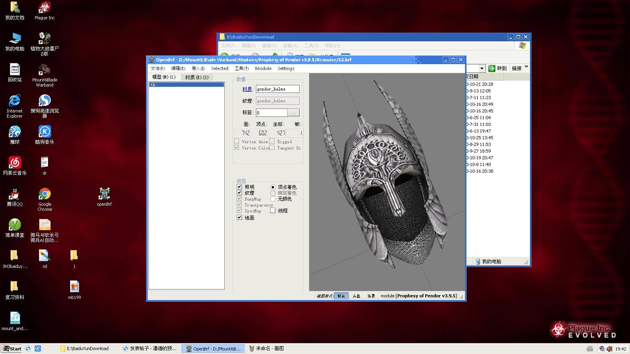Expand the toolbar overflow chevron in Explorer window
Viewport: 630px width, 354px height.
click(x=526, y=67)
